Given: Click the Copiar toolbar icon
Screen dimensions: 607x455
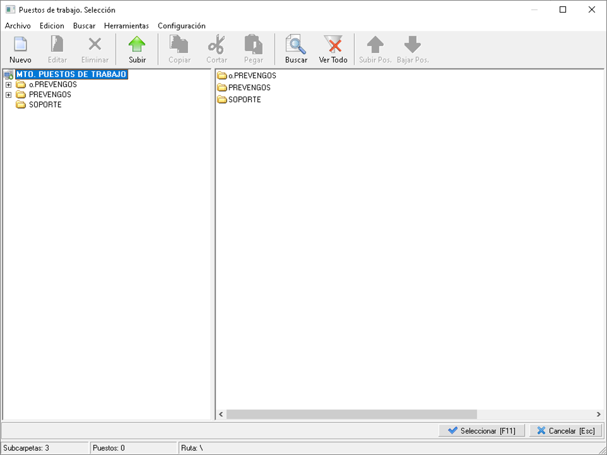Looking at the screenshot, I should [180, 45].
